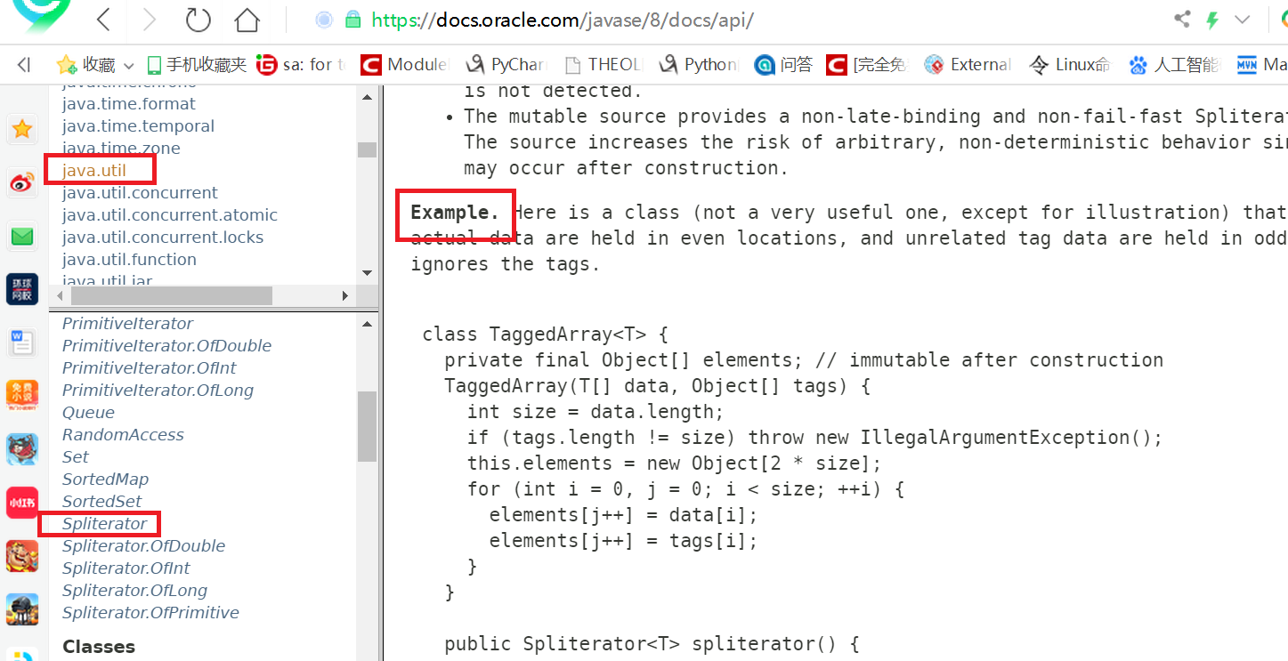This screenshot has height=661, width=1288.
Task: Open the browser home page icon
Action: click(x=247, y=20)
